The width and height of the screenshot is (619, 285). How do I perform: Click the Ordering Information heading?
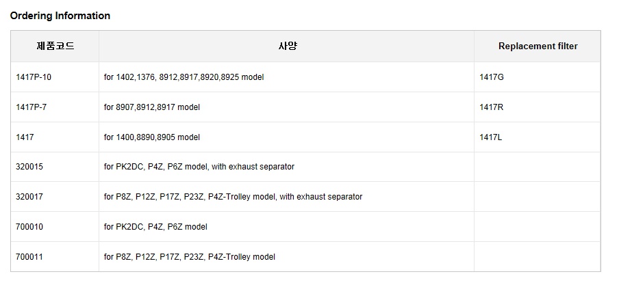(60, 16)
